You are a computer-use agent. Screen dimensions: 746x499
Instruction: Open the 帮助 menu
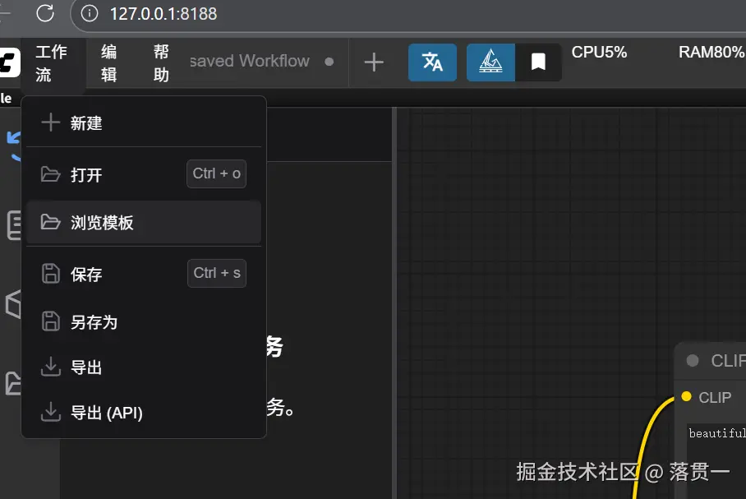(161, 62)
